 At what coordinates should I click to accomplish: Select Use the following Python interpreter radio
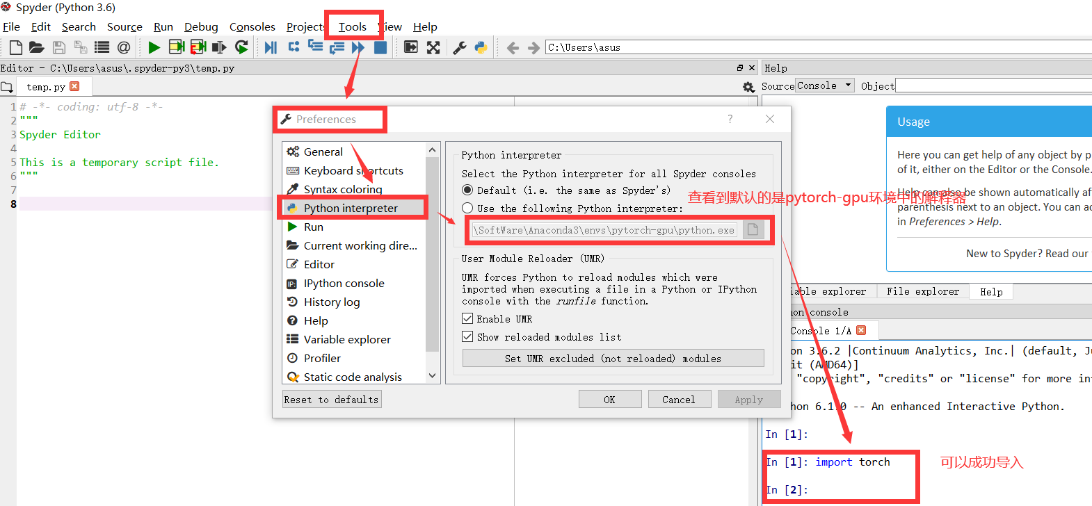tap(467, 208)
